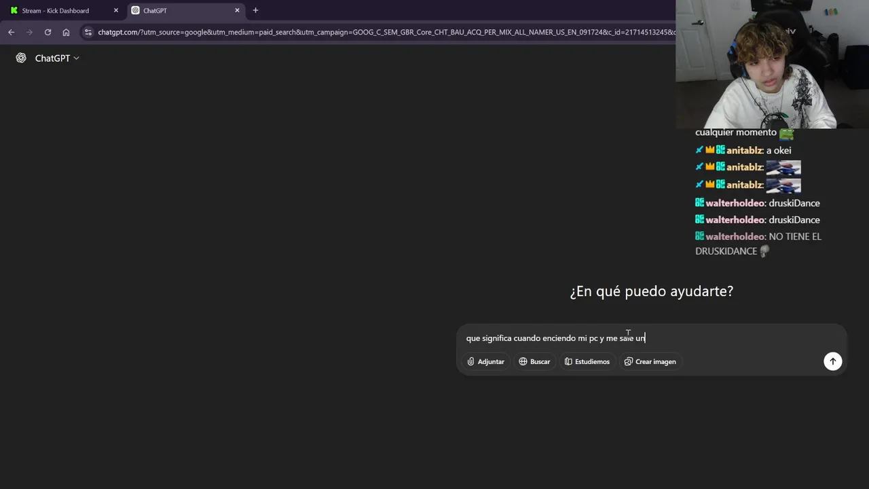
Task: Select the ChatGPT browser tab
Action: 186,10
